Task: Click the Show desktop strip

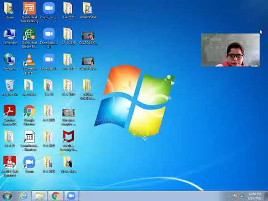Action: pyautogui.click(x=266, y=196)
